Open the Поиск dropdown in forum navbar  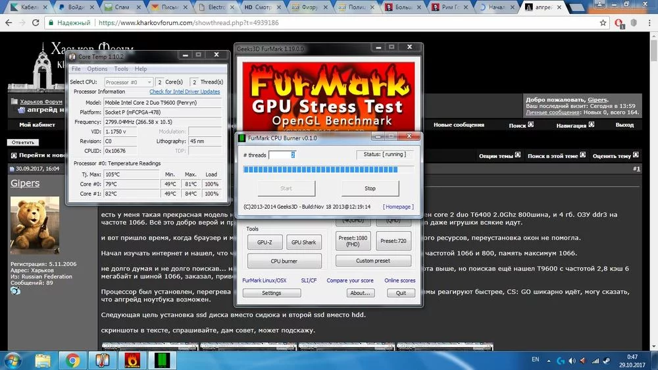[520, 125]
